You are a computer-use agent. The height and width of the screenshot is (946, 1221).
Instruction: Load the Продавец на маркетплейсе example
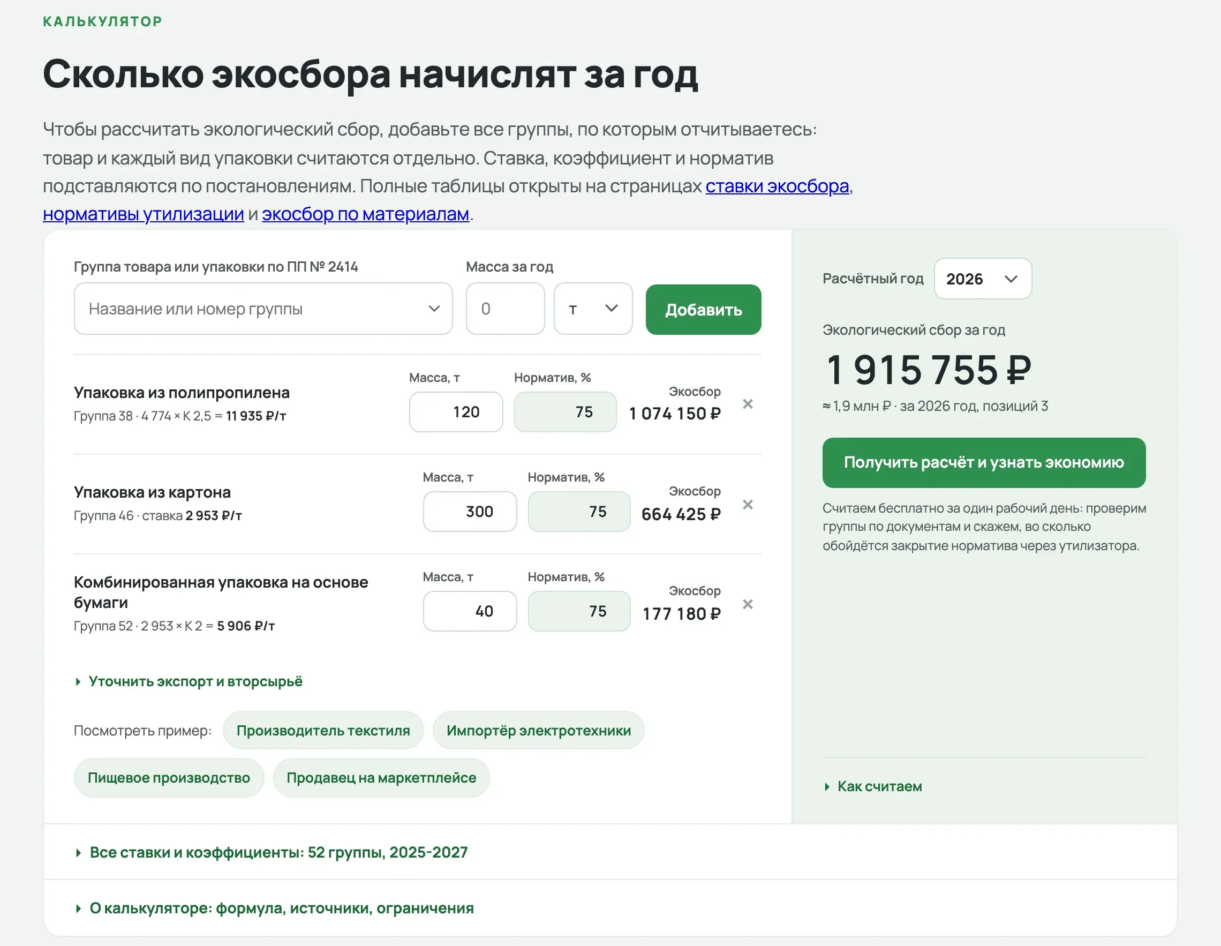(x=381, y=778)
